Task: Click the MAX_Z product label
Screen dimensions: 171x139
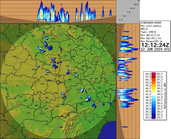Action: pos(144,29)
